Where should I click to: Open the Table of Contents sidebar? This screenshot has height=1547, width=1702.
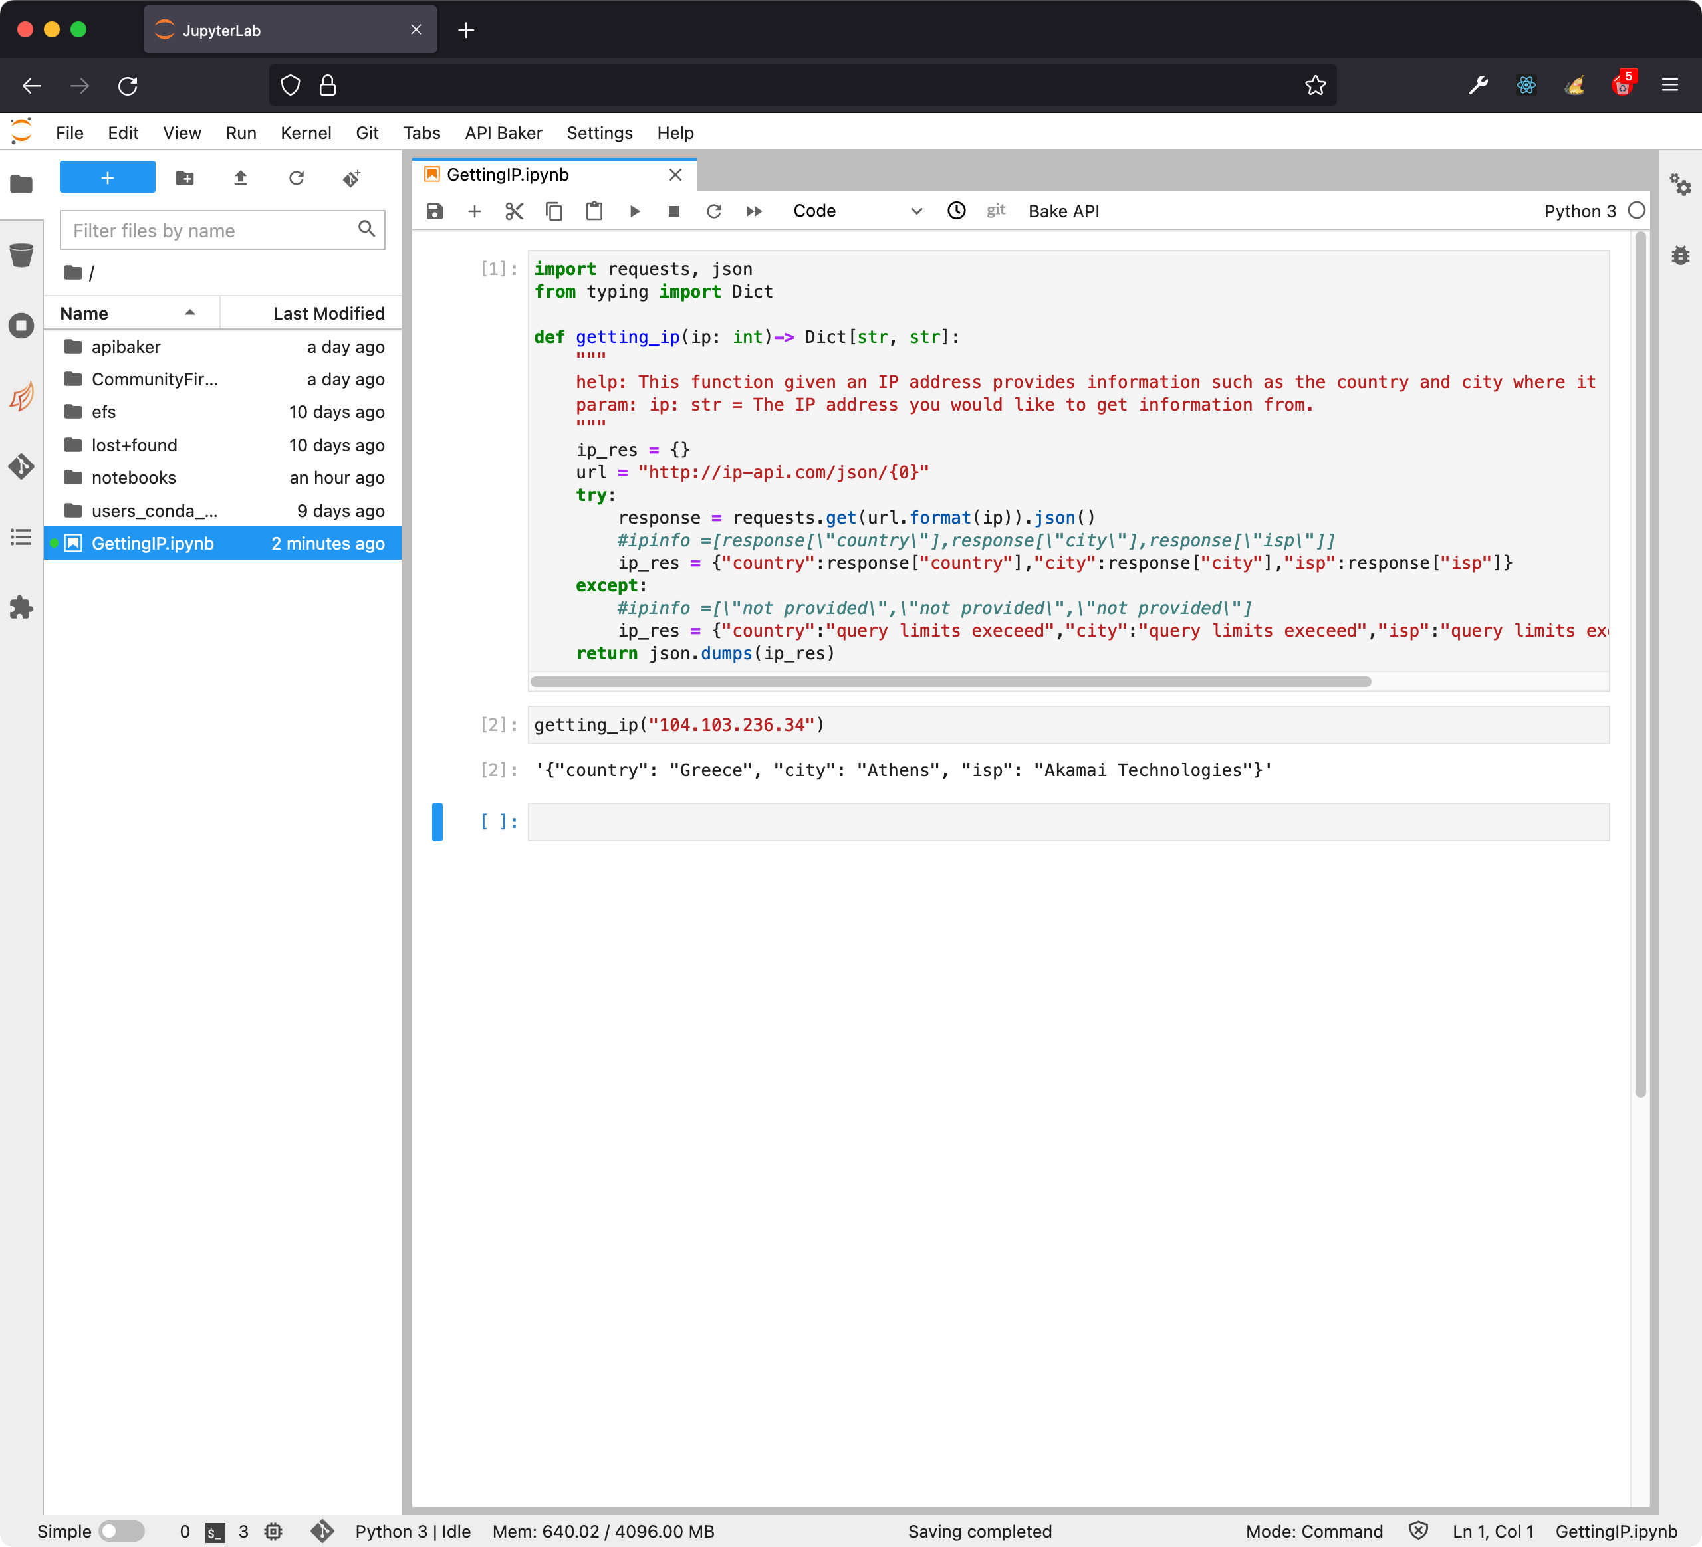click(x=21, y=537)
